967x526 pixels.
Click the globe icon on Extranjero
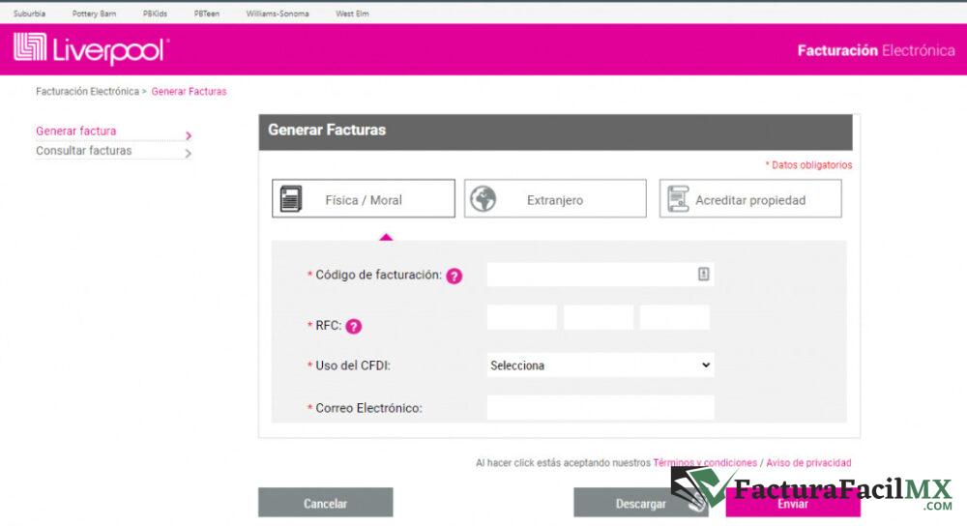[483, 199]
